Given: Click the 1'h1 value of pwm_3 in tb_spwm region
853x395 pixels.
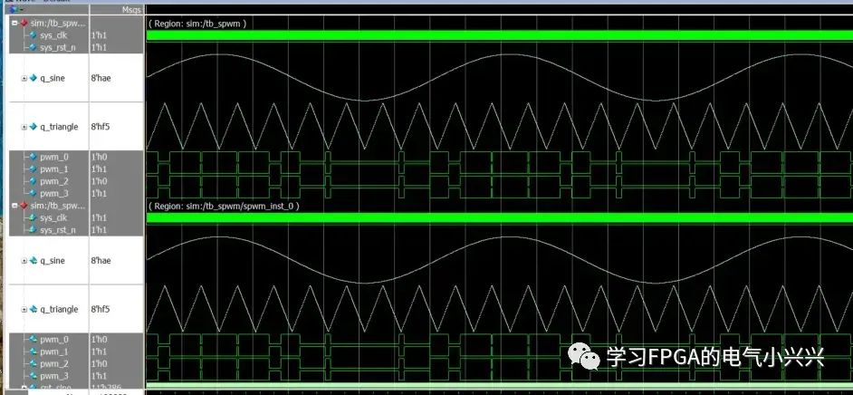Looking at the screenshot, I should pos(99,193).
